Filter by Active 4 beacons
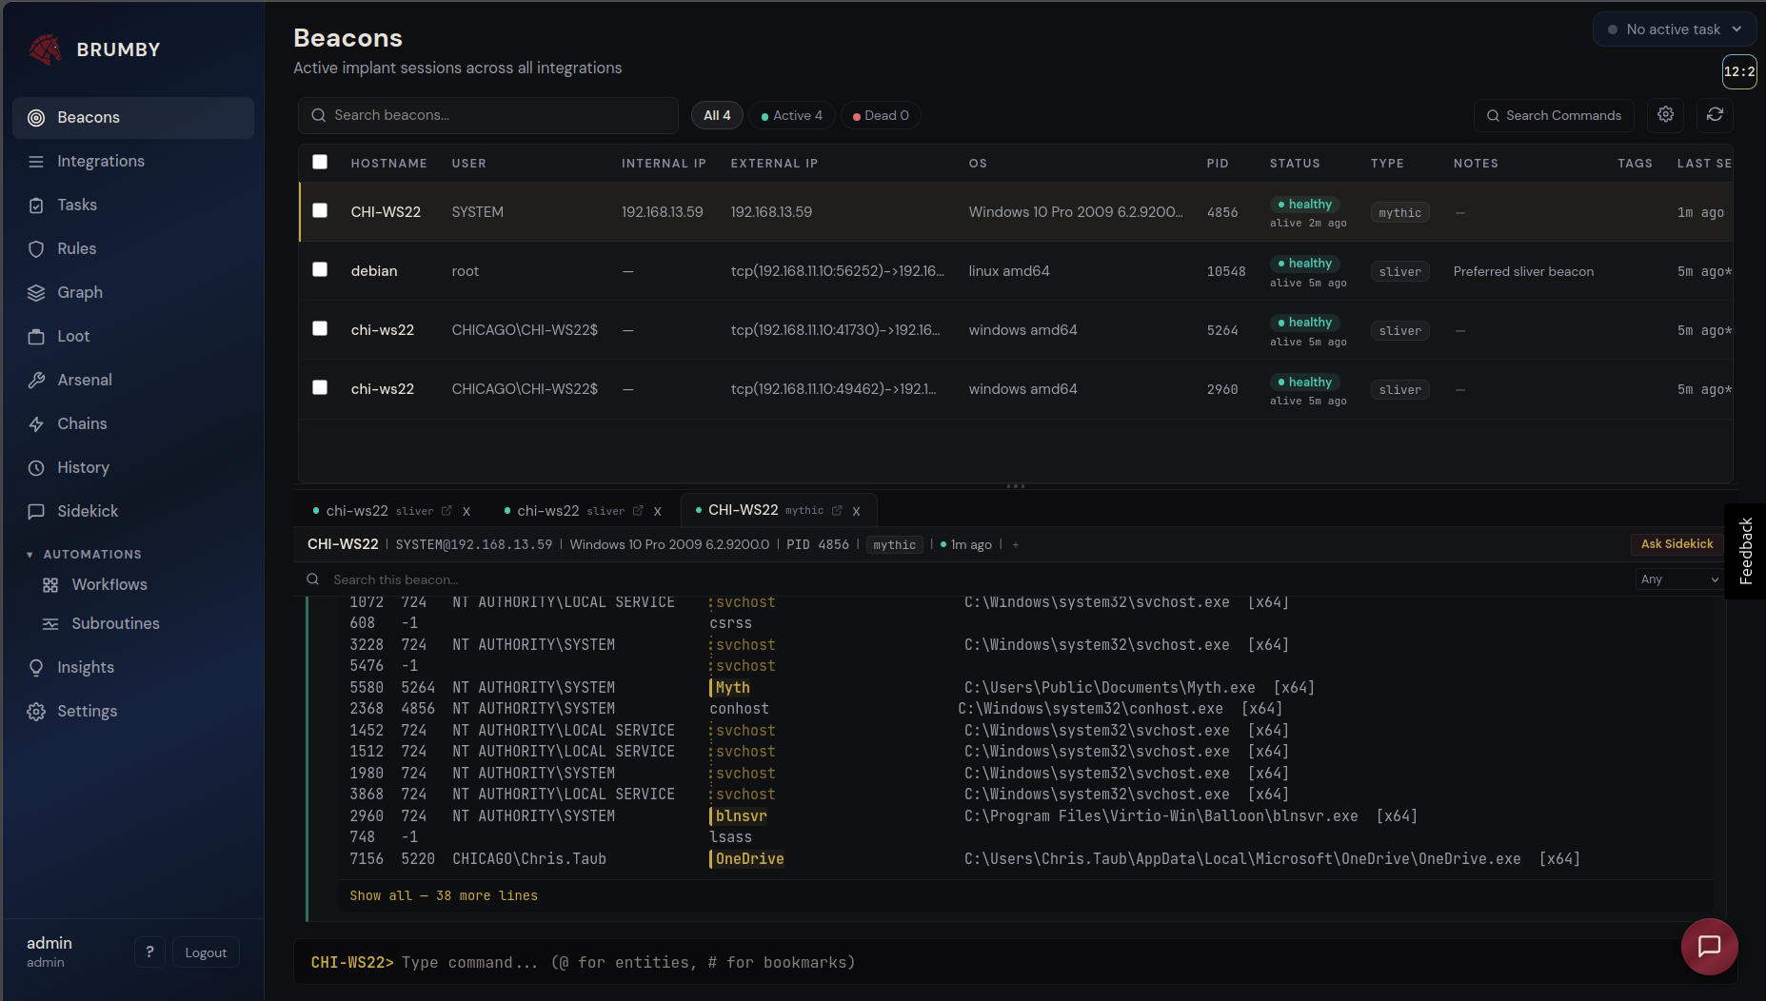The width and height of the screenshot is (1766, 1001). click(x=792, y=115)
